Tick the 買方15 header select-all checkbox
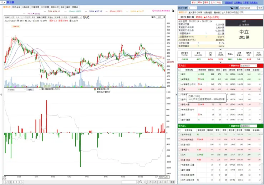This screenshot has height=185, width=264. (x=179, y=70)
